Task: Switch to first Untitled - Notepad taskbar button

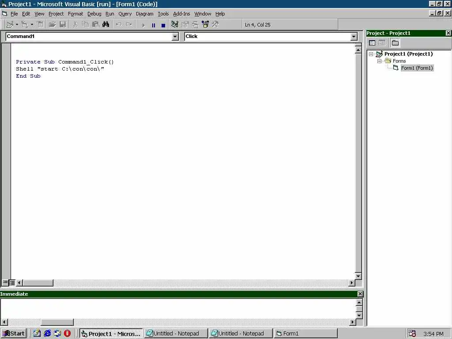Action: tap(176, 334)
